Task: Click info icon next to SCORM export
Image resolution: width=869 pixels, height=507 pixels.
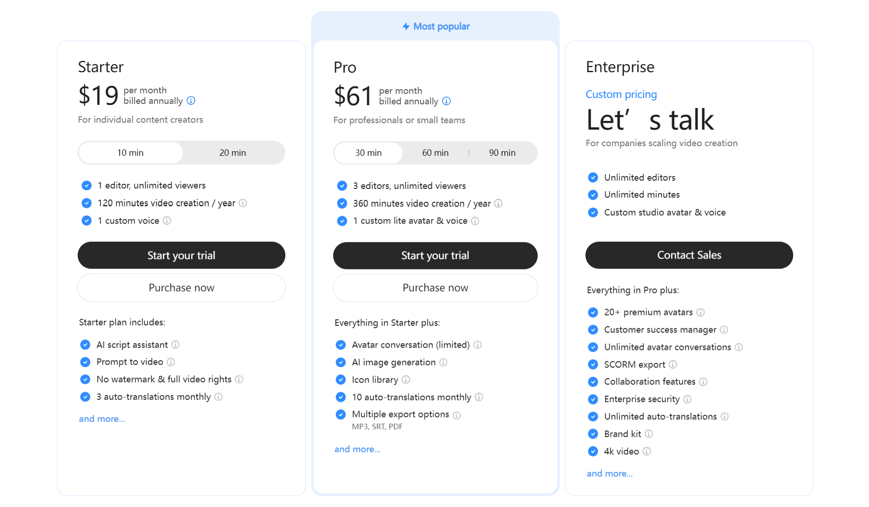Action: [673, 365]
